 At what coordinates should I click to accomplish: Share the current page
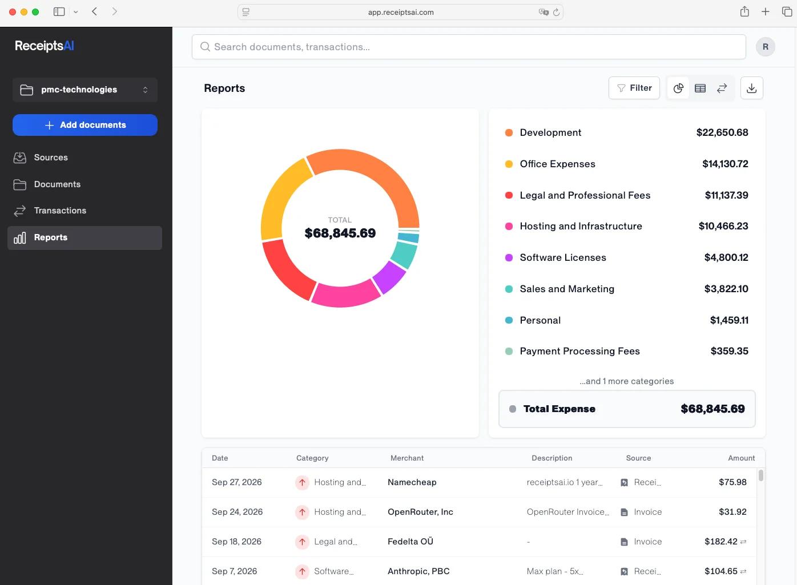pyautogui.click(x=744, y=11)
